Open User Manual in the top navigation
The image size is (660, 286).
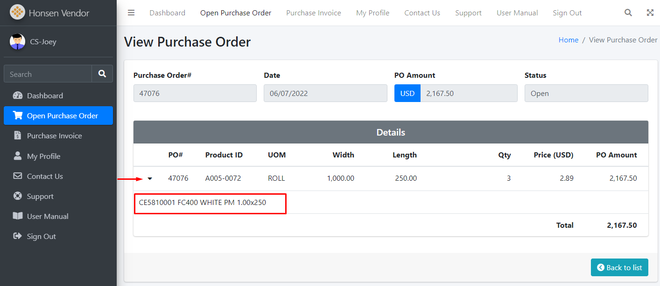click(x=517, y=13)
